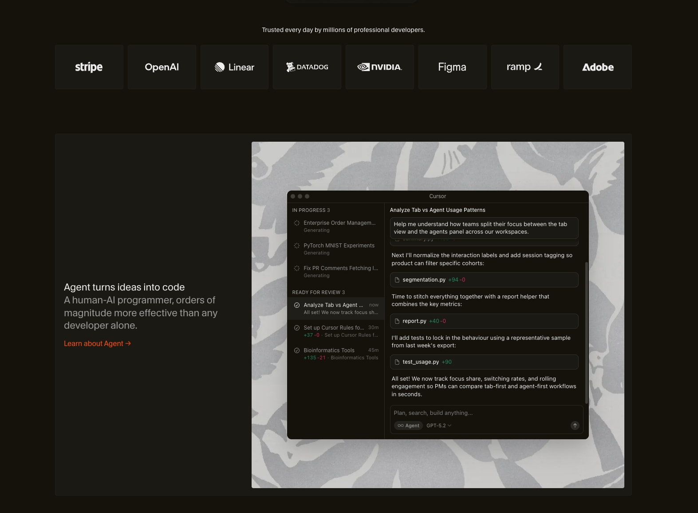The height and width of the screenshot is (513, 698).
Task: Click checkmark icon beside Set up Cursor Rules
Action: pos(297,328)
